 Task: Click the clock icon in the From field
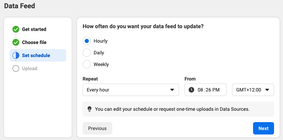pyautogui.click(x=191, y=90)
